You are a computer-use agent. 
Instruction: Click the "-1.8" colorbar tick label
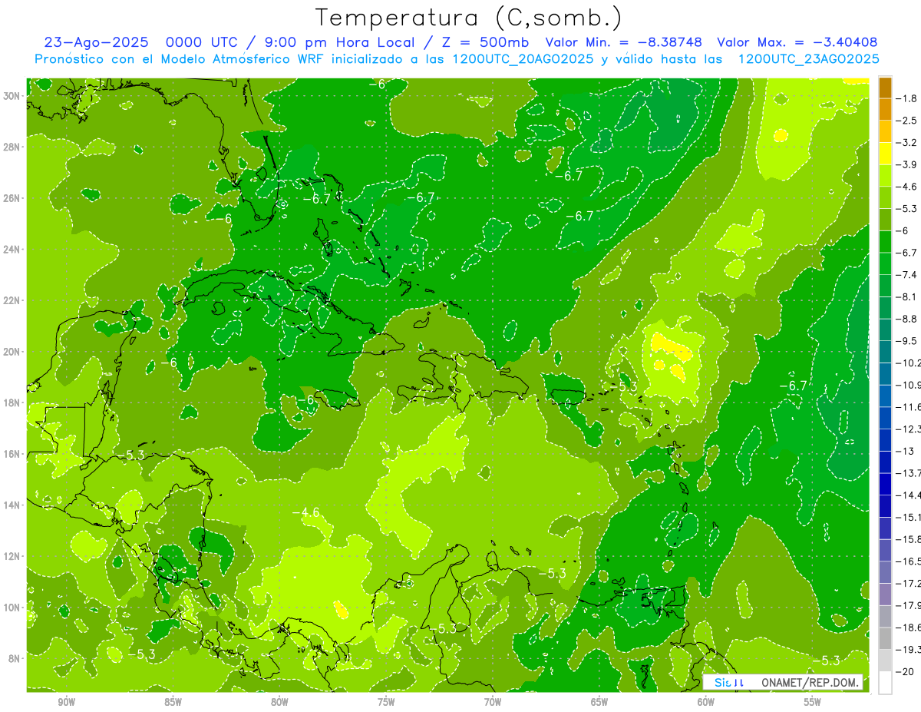click(906, 98)
